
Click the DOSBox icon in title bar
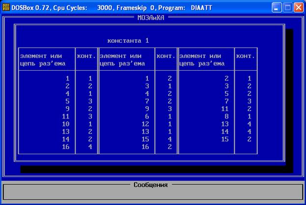click(6, 7)
